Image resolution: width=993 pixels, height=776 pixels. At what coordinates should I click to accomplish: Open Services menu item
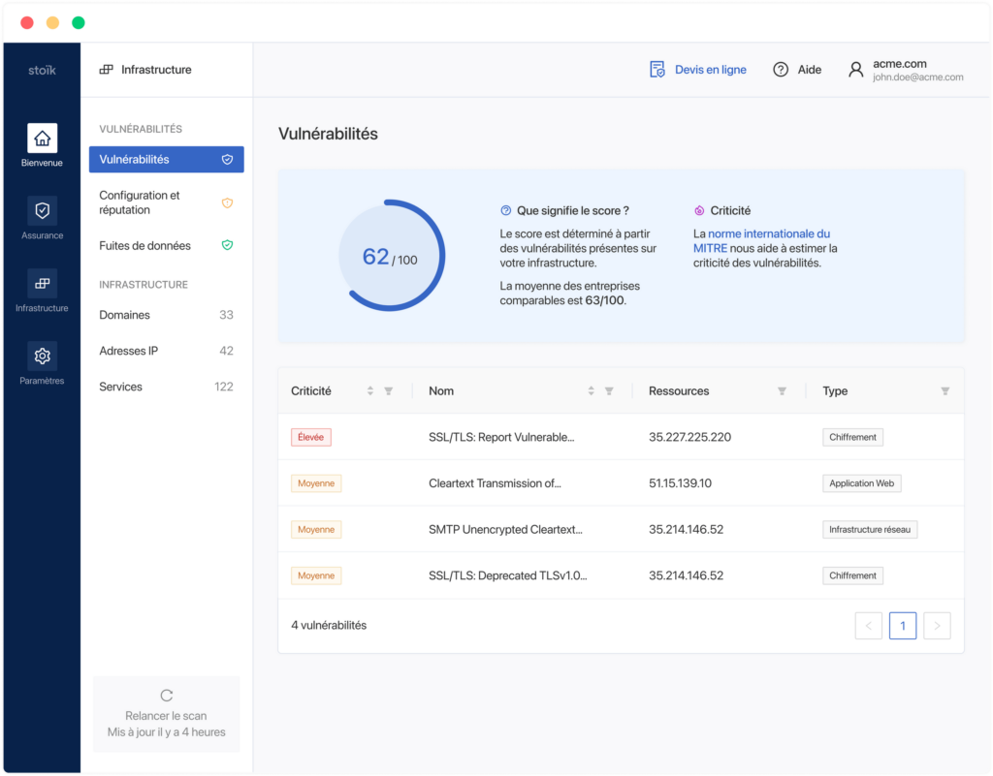[x=167, y=388]
